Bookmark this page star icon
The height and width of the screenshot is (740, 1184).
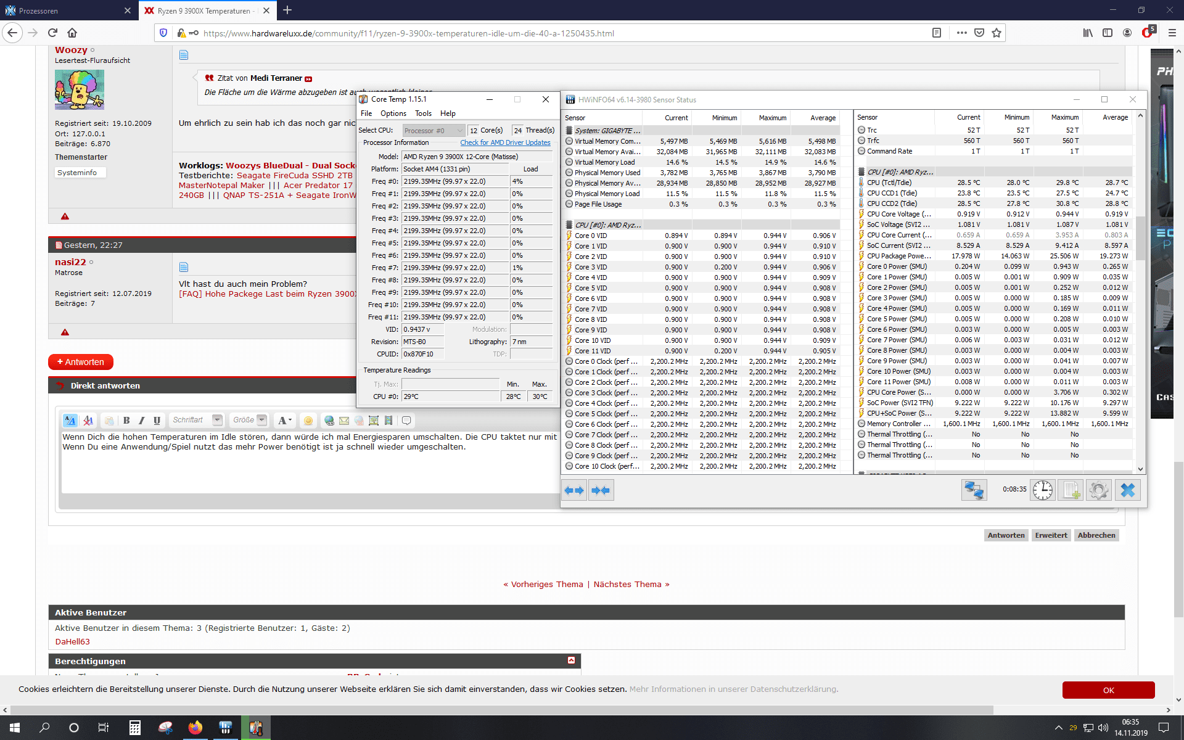pos(997,33)
